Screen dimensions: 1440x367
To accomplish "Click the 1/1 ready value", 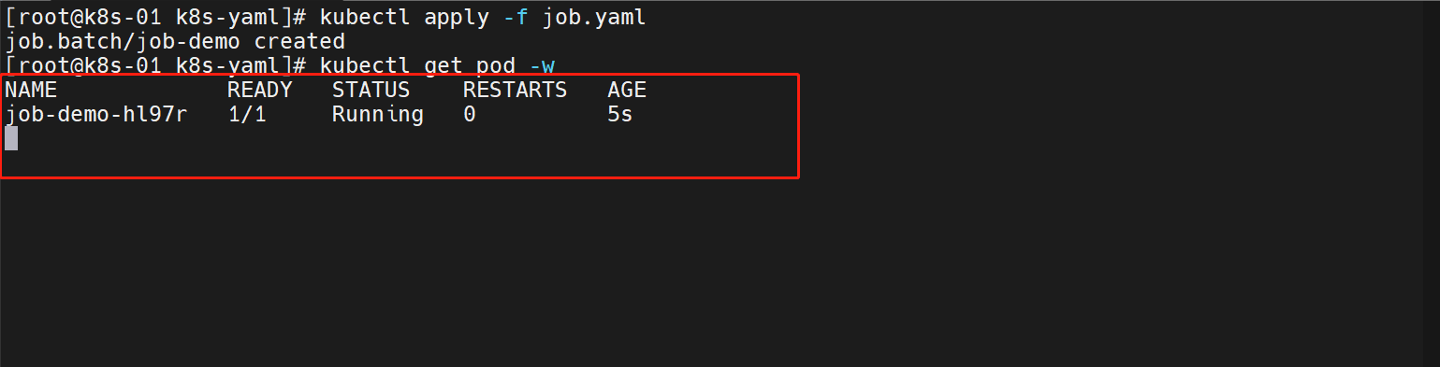I will pyautogui.click(x=247, y=115).
